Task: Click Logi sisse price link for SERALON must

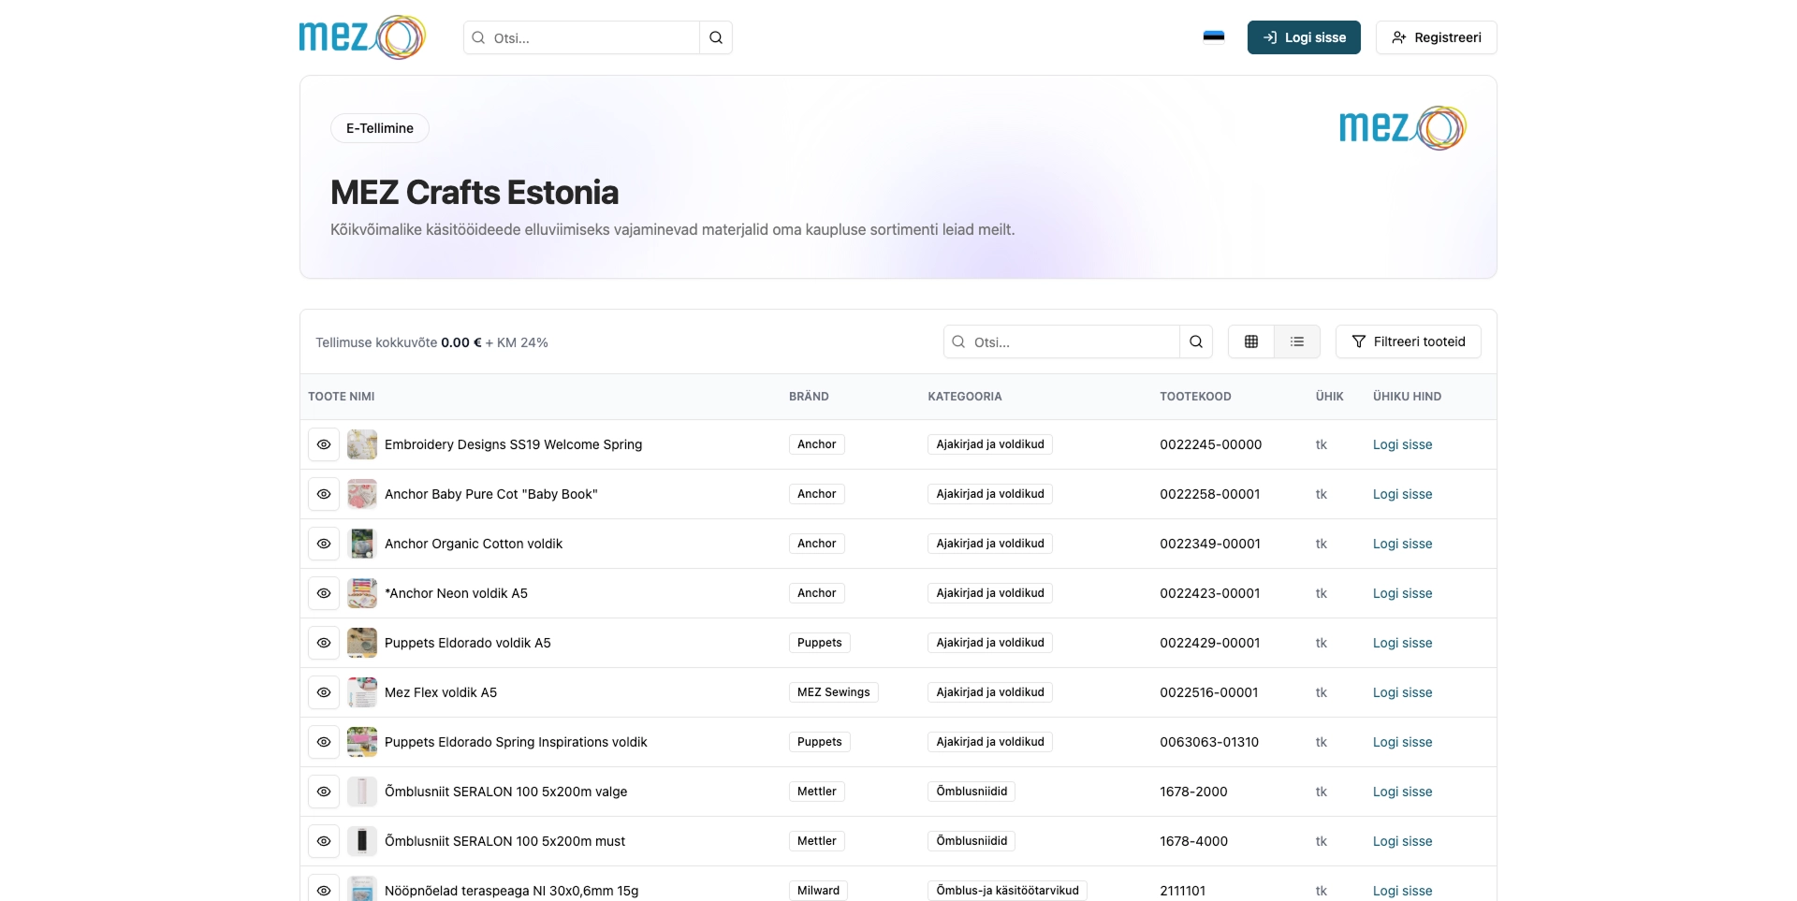Action: (1402, 841)
